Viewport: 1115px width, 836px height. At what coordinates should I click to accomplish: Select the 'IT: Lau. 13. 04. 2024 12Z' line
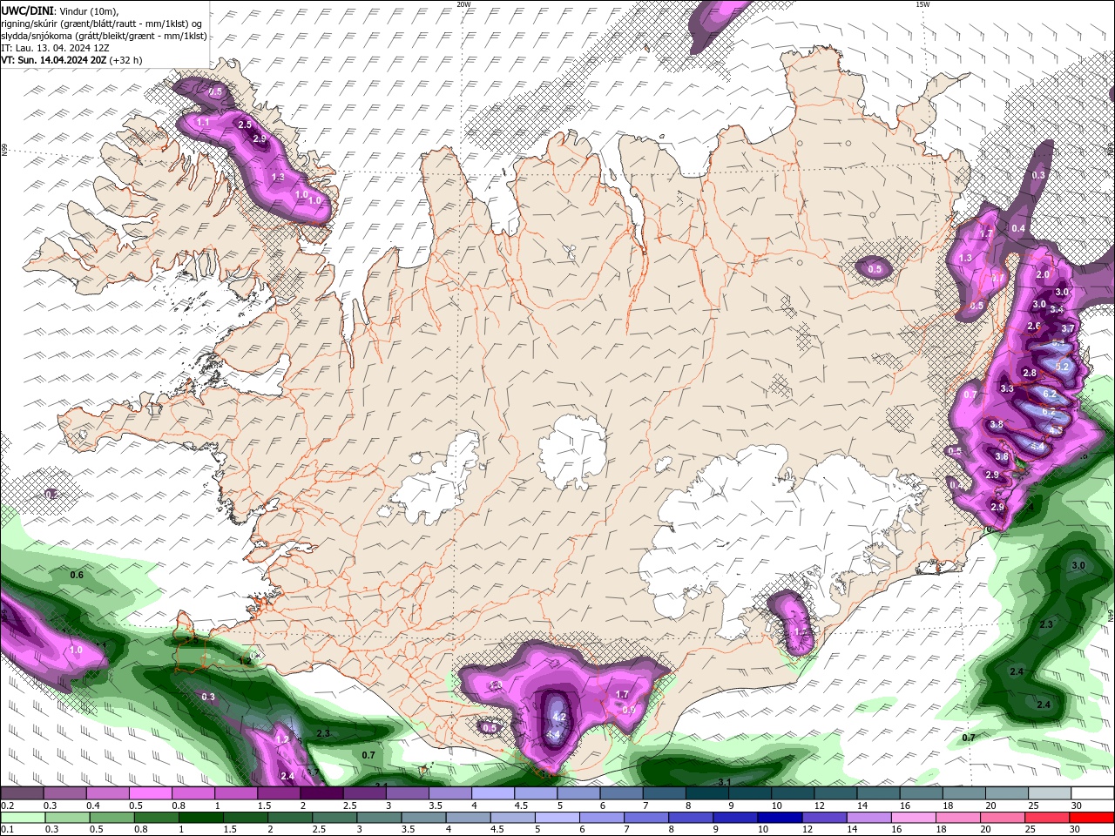54,48
